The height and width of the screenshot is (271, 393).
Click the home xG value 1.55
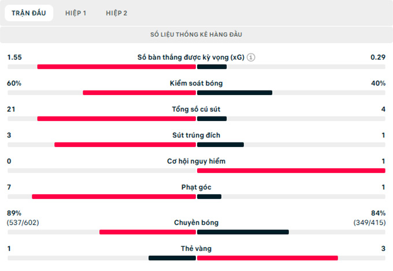14,58
